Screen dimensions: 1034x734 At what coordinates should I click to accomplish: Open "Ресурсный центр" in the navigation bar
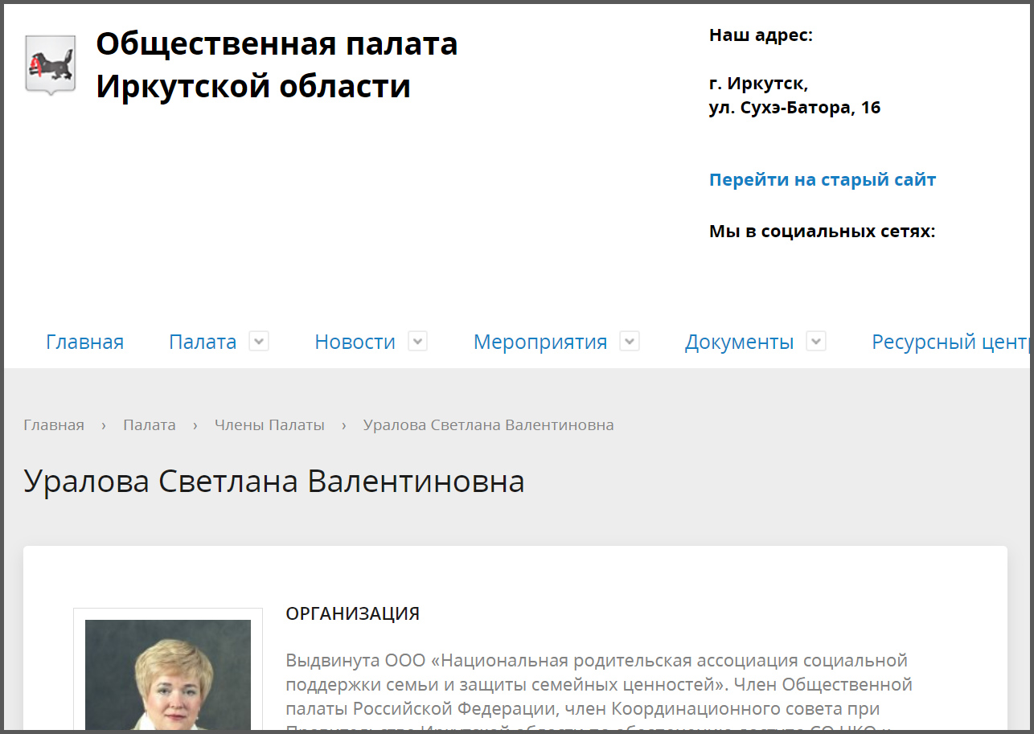[950, 342]
